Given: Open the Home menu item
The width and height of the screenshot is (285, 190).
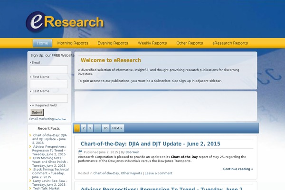Looking at the screenshot, I should coord(42,43).
